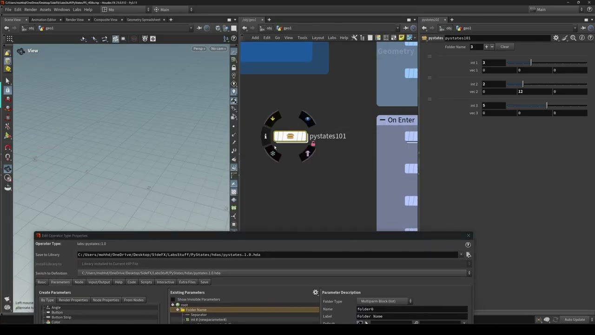
Task: Click the Save to Library file chooser icon
Action: [469, 255]
